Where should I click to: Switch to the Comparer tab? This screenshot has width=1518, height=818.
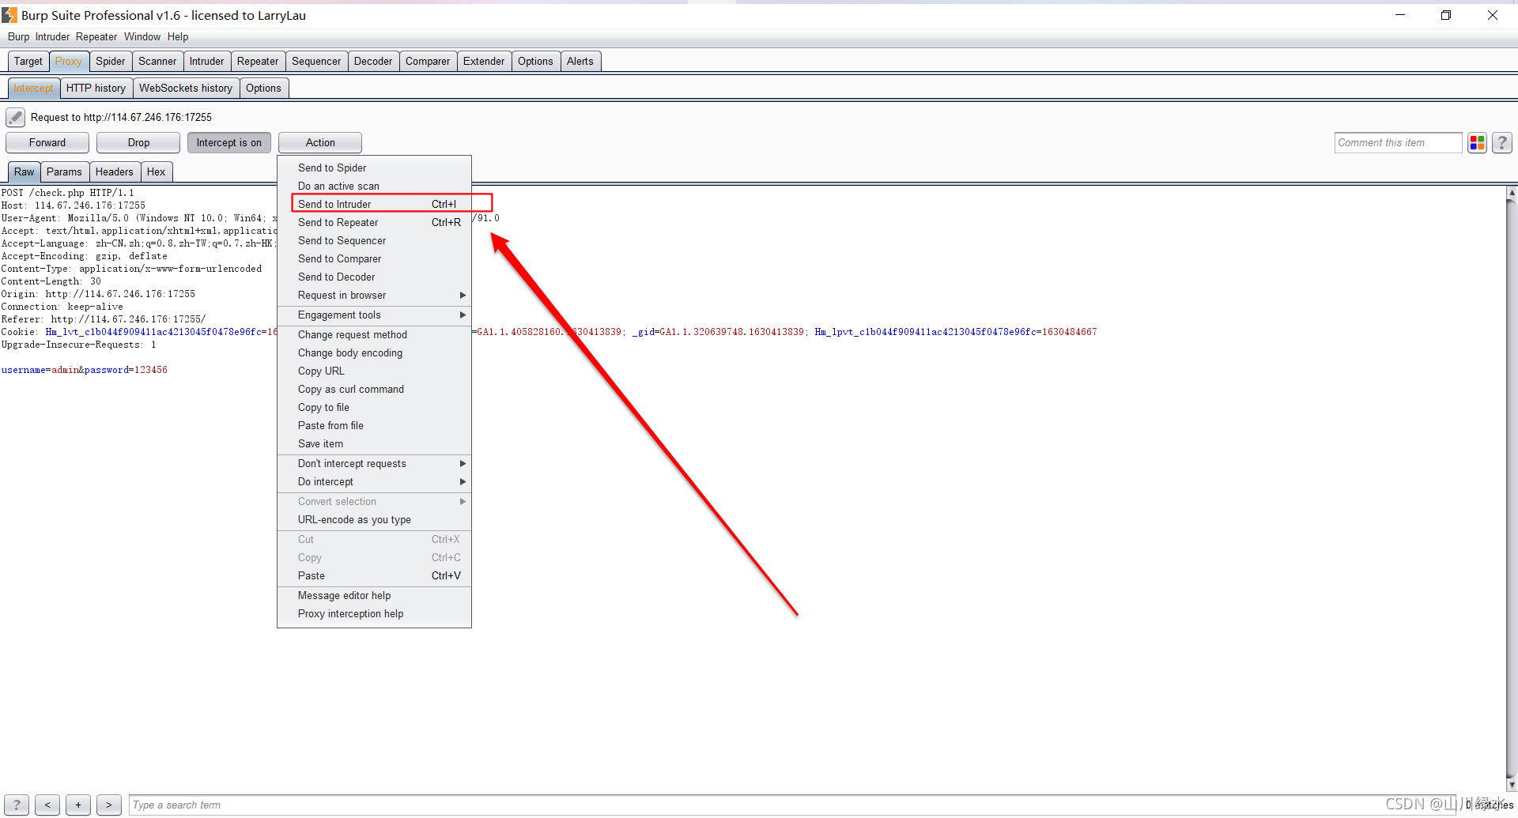point(428,62)
